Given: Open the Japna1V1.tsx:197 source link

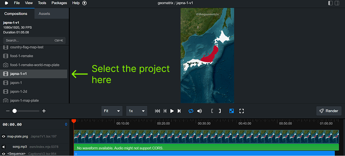Looking at the screenshot, I should [43, 137].
